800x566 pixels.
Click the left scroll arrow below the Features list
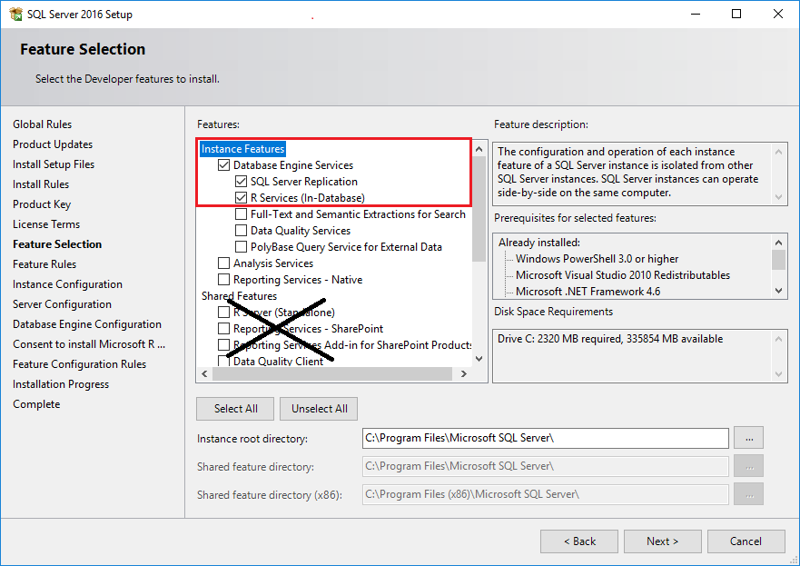coord(203,372)
